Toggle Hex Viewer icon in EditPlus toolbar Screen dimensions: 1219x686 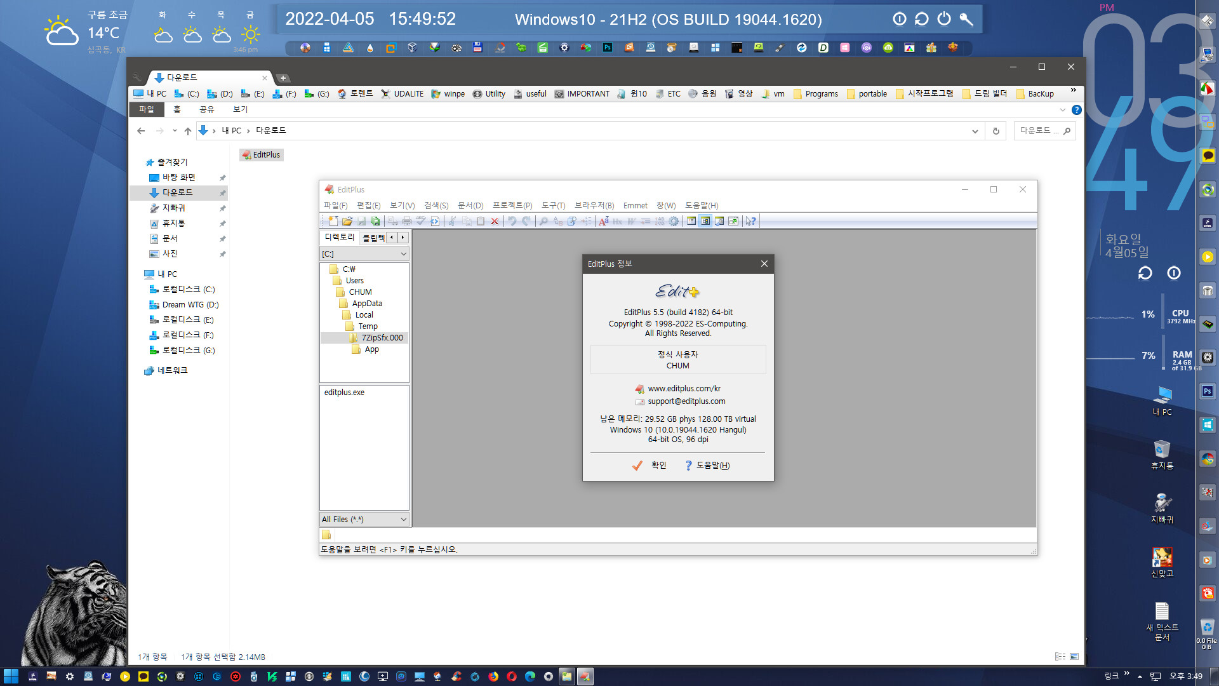617,221
